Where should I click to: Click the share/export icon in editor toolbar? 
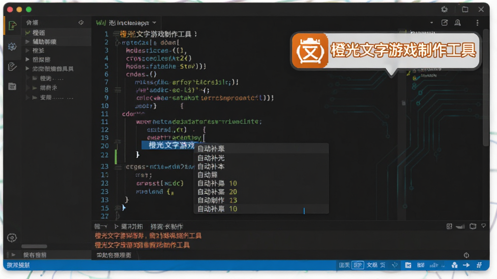445,23
